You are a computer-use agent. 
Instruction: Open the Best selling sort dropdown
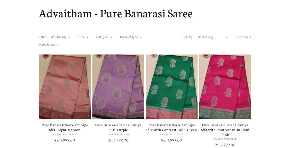tap(213, 37)
